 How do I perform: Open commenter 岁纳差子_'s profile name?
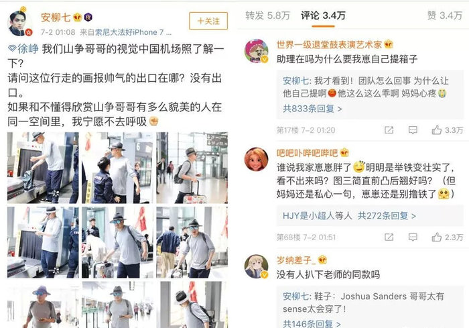(296, 260)
